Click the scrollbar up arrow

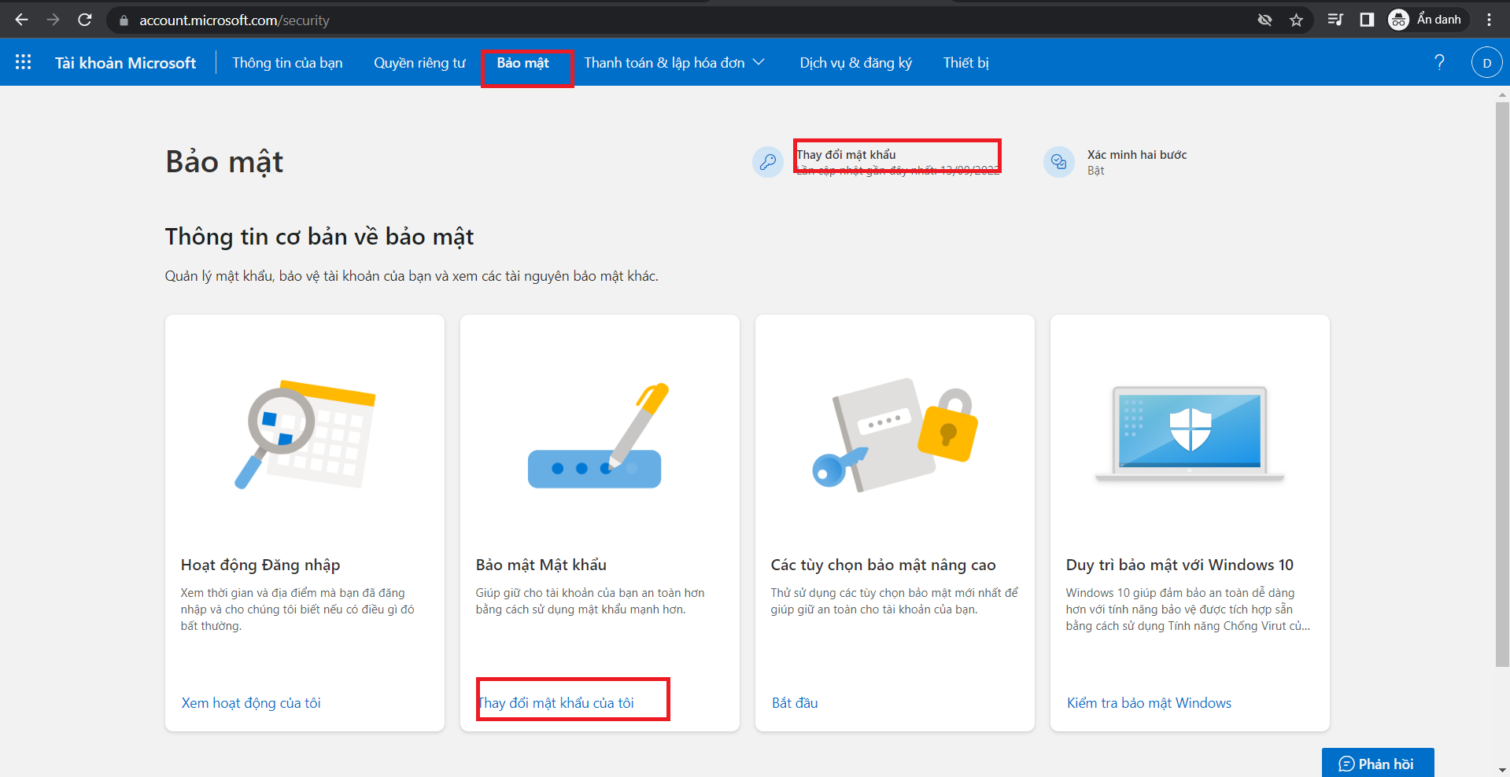1502,94
